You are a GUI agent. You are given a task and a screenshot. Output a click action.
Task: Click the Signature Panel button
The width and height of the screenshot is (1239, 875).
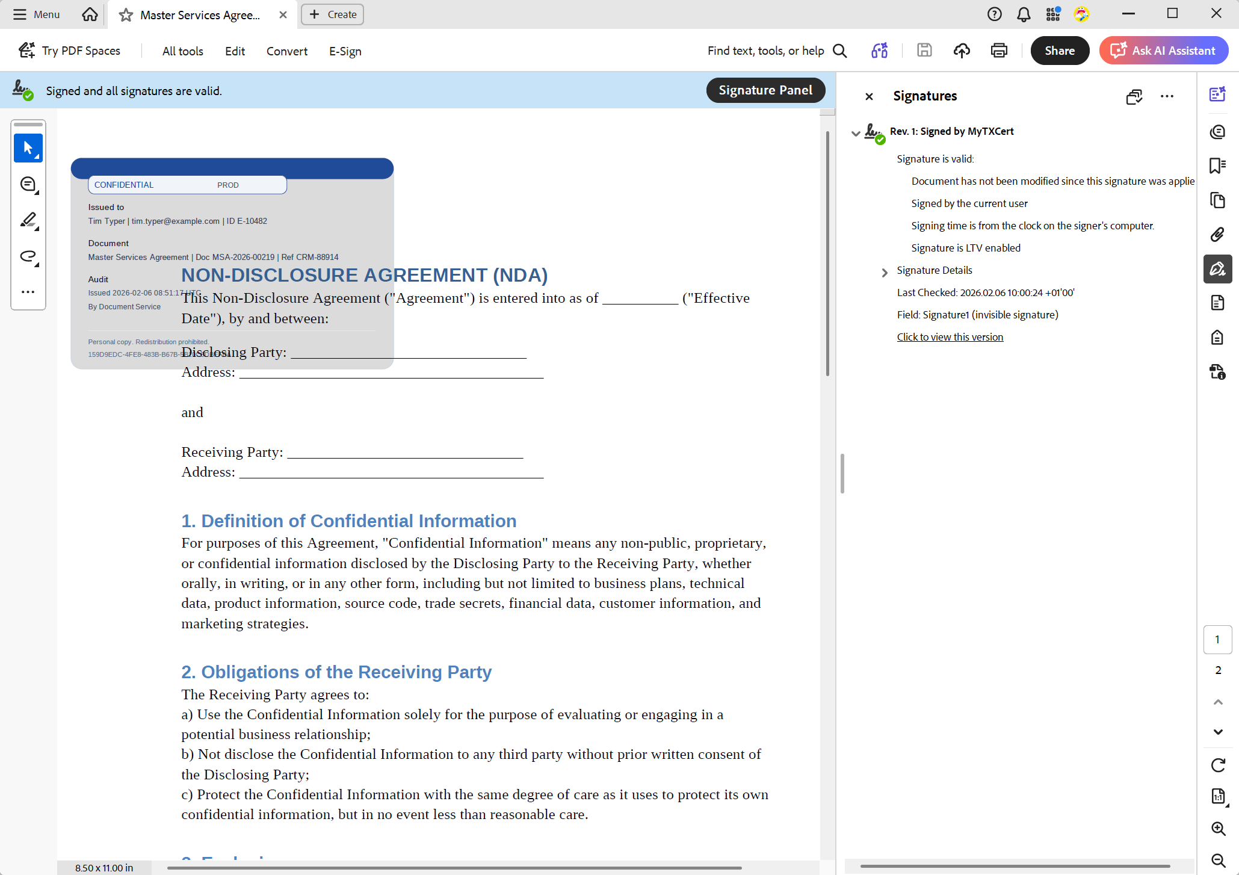(x=765, y=90)
